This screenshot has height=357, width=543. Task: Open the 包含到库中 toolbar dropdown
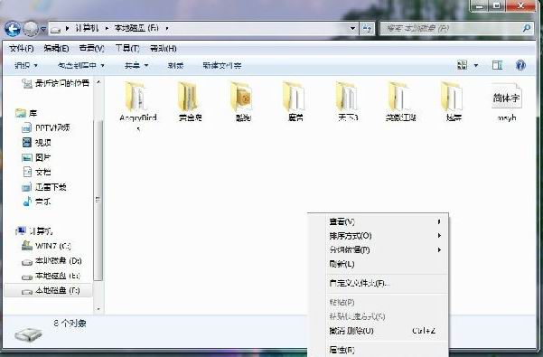click(81, 65)
